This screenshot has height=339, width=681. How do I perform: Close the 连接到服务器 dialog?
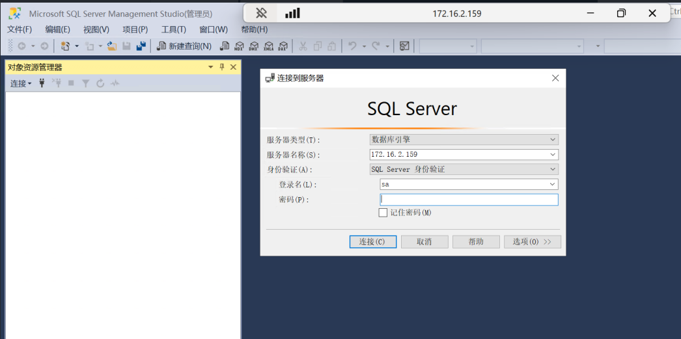555,78
